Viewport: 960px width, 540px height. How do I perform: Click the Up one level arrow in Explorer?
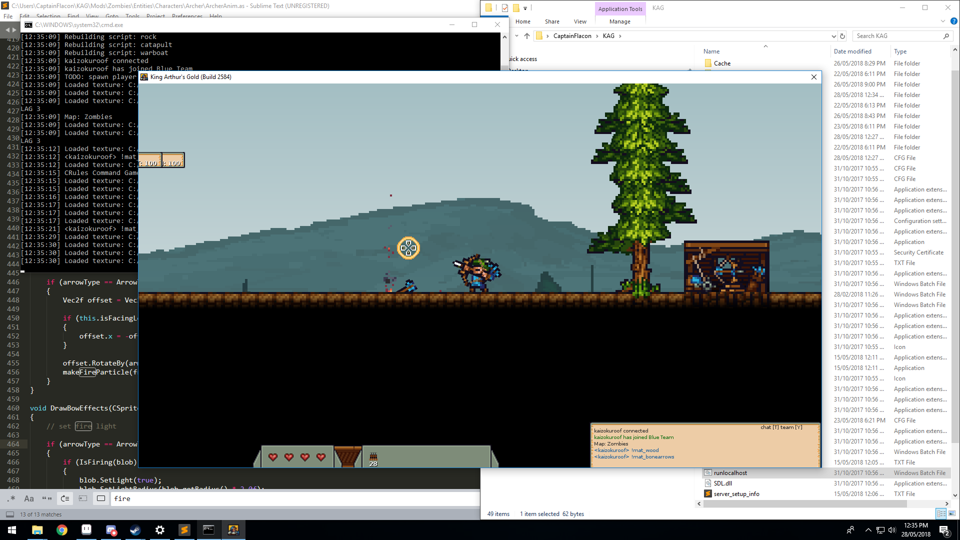(x=527, y=36)
